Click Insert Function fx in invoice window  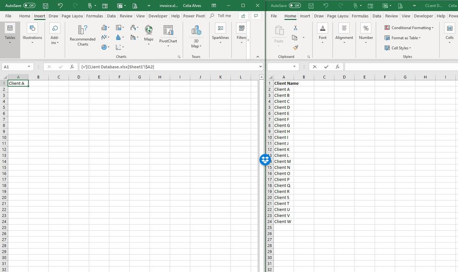click(x=72, y=67)
